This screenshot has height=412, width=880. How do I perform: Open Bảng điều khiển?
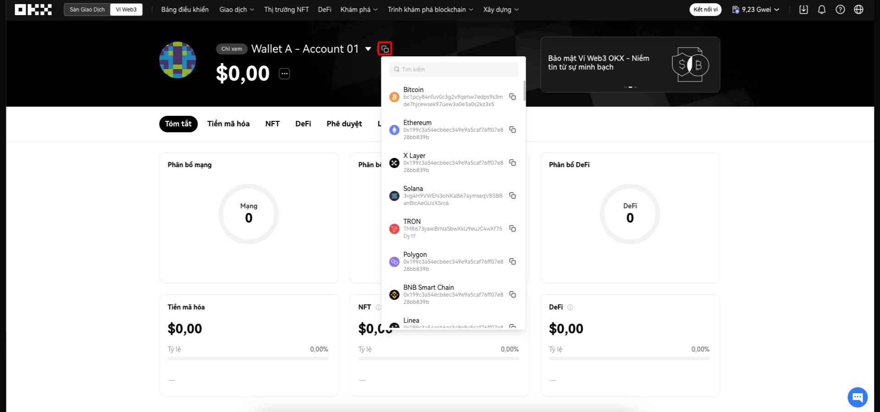point(185,10)
